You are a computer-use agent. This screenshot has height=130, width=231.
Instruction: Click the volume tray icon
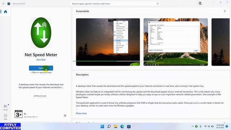[x=209, y=126]
